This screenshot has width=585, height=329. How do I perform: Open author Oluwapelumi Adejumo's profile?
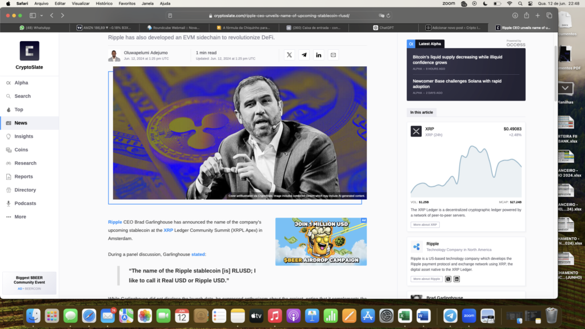click(x=146, y=53)
